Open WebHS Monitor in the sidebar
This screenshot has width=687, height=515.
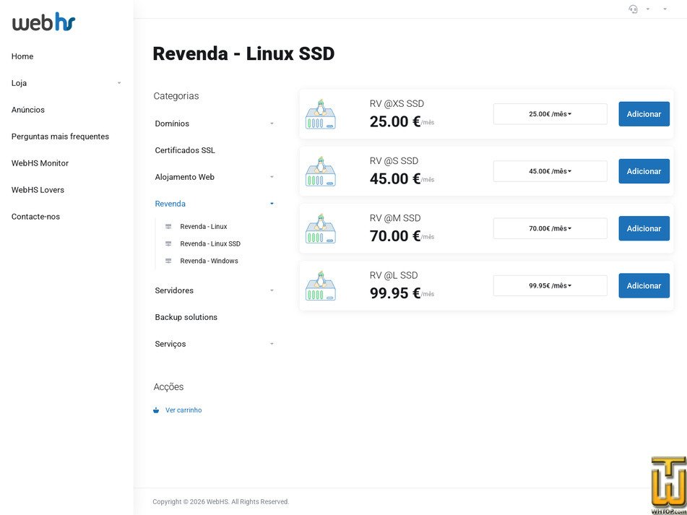[x=40, y=163]
